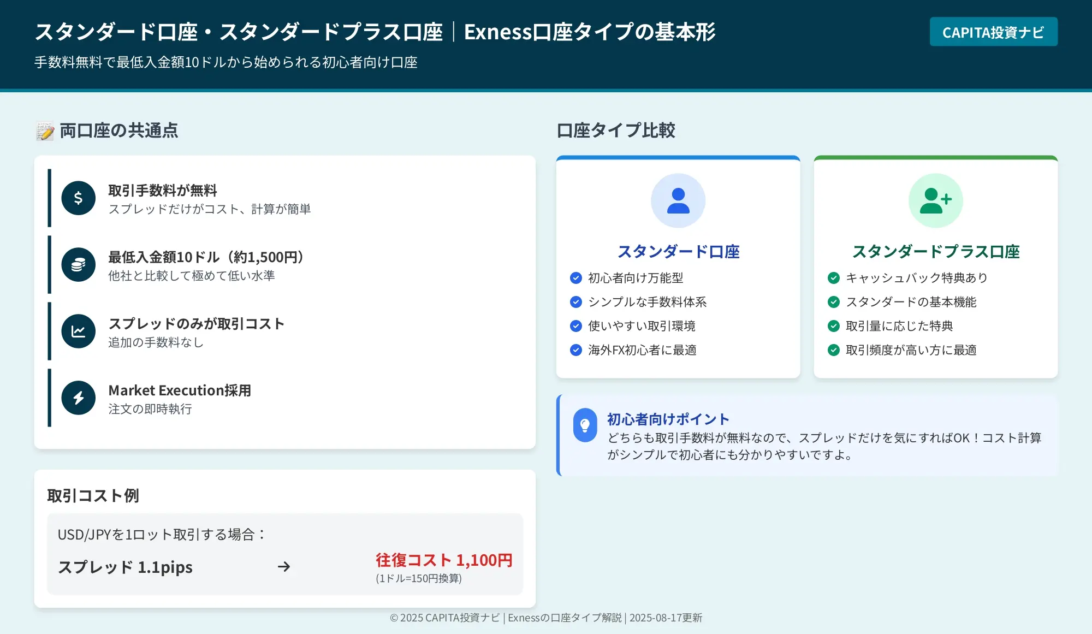
Task: Click the 取引手数料が無料 heading
Action: (x=163, y=191)
